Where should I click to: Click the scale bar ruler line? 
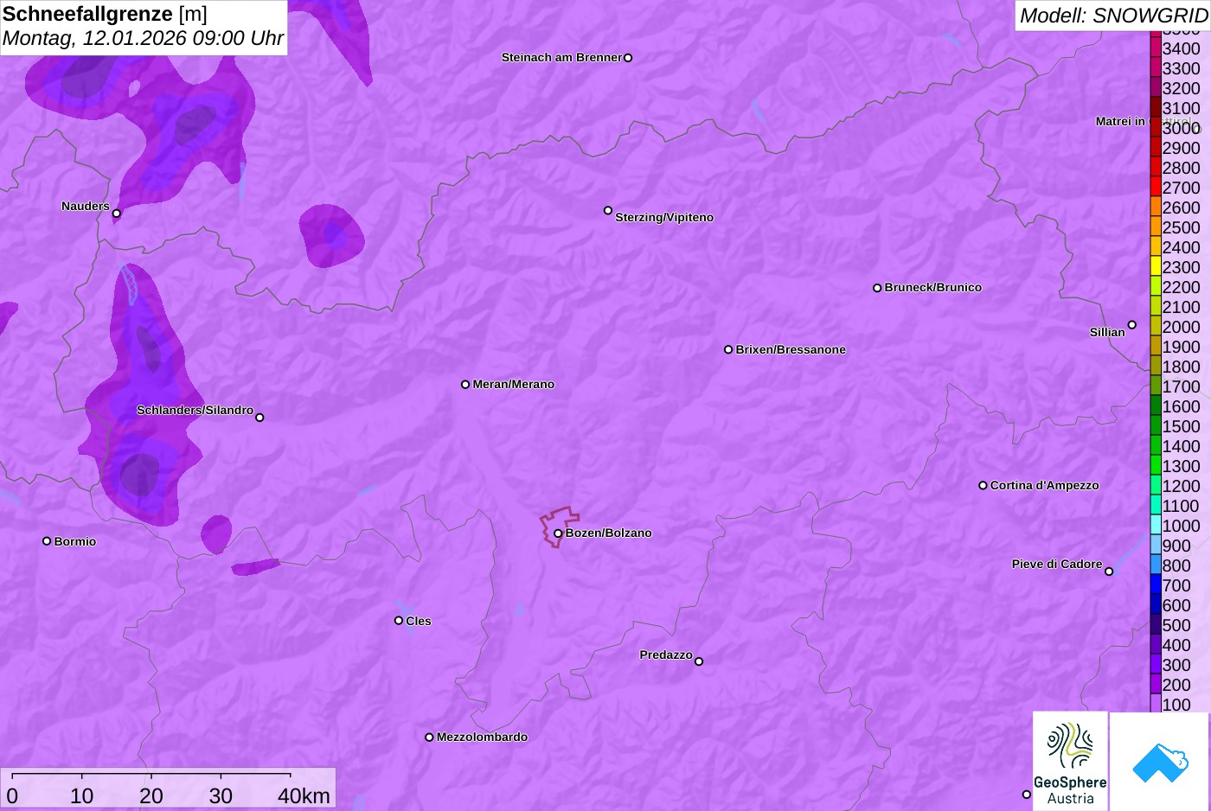[x=151, y=774]
